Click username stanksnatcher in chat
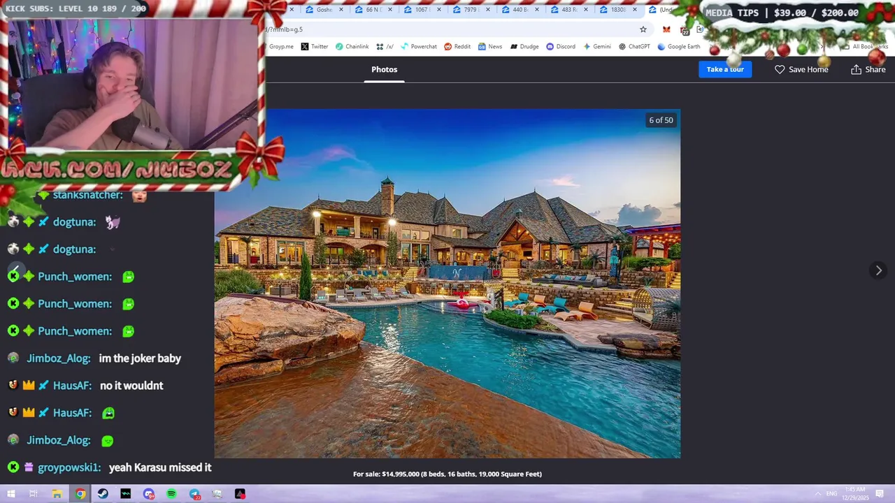 coord(87,195)
